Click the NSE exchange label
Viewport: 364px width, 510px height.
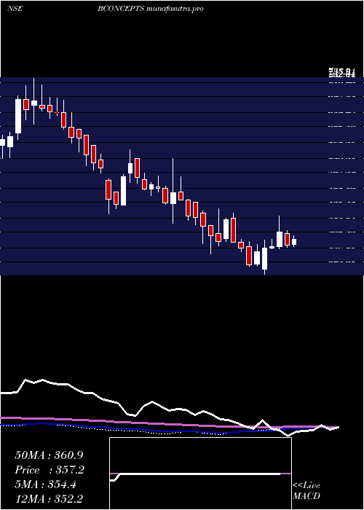(x=15, y=9)
